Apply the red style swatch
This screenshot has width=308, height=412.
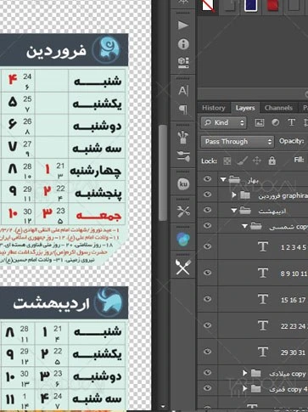(272, 5)
